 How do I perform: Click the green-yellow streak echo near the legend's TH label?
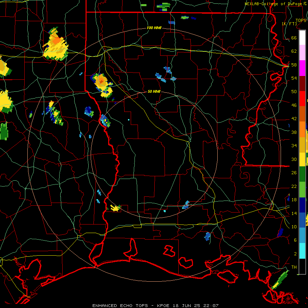tap(280, 280)
